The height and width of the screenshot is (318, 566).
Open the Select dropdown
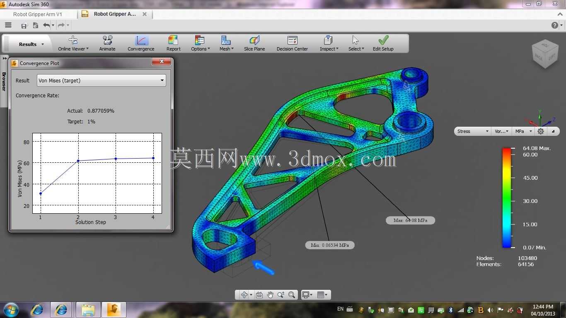tap(356, 43)
